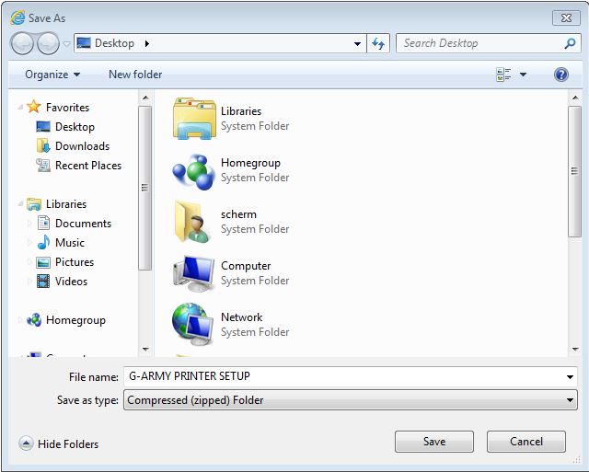Select Documents library in navigation pane
This screenshot has height=472, width=589.
(x=74, y=224)
